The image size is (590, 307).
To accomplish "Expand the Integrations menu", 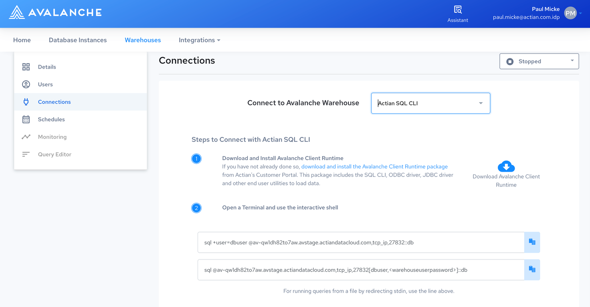I will pos(200,40).
